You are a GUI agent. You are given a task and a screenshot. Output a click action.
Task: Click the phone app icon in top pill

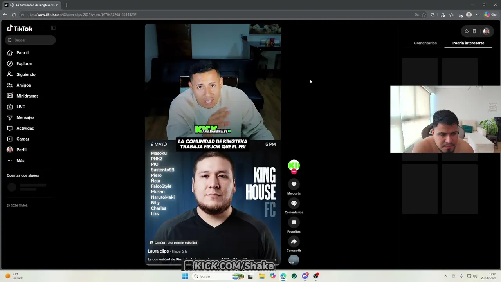pyautogui.click(x=474, y=31)
